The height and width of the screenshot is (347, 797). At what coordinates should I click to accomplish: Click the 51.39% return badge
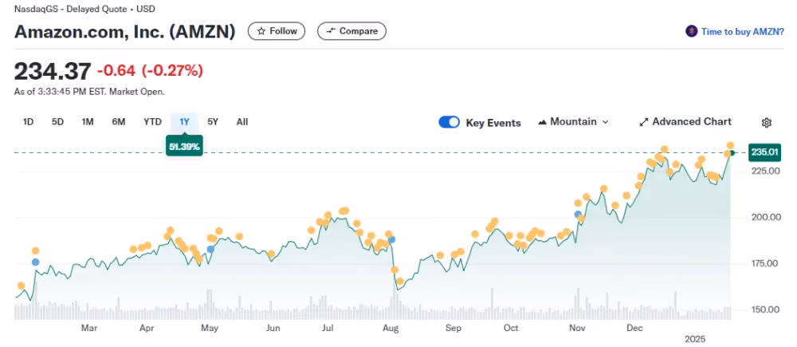(184, 146)
